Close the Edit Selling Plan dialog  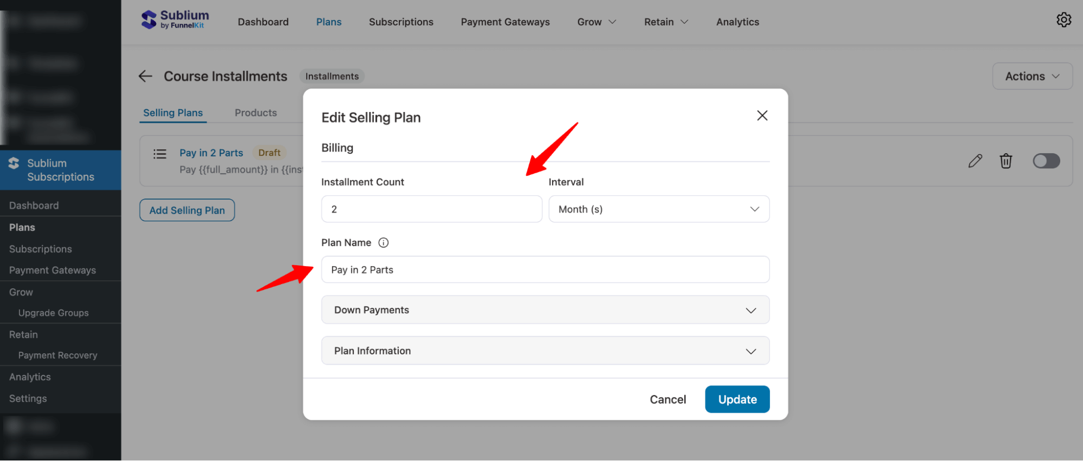tap(762, 115)
